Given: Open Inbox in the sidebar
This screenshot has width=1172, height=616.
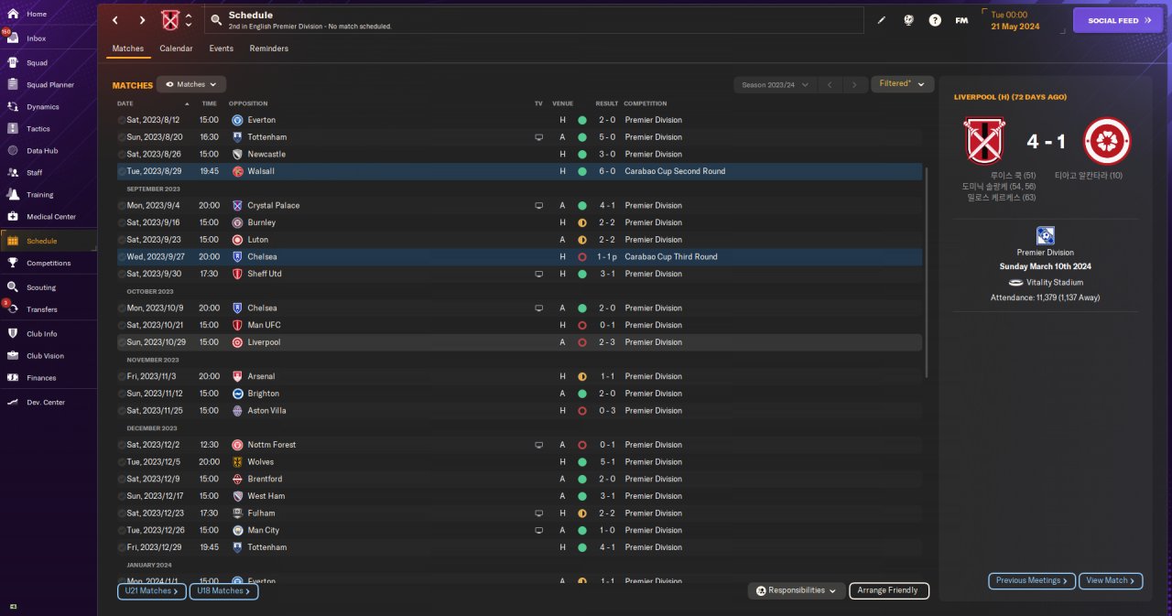Looking at the screenshot, I should click(x=49, y=38).
